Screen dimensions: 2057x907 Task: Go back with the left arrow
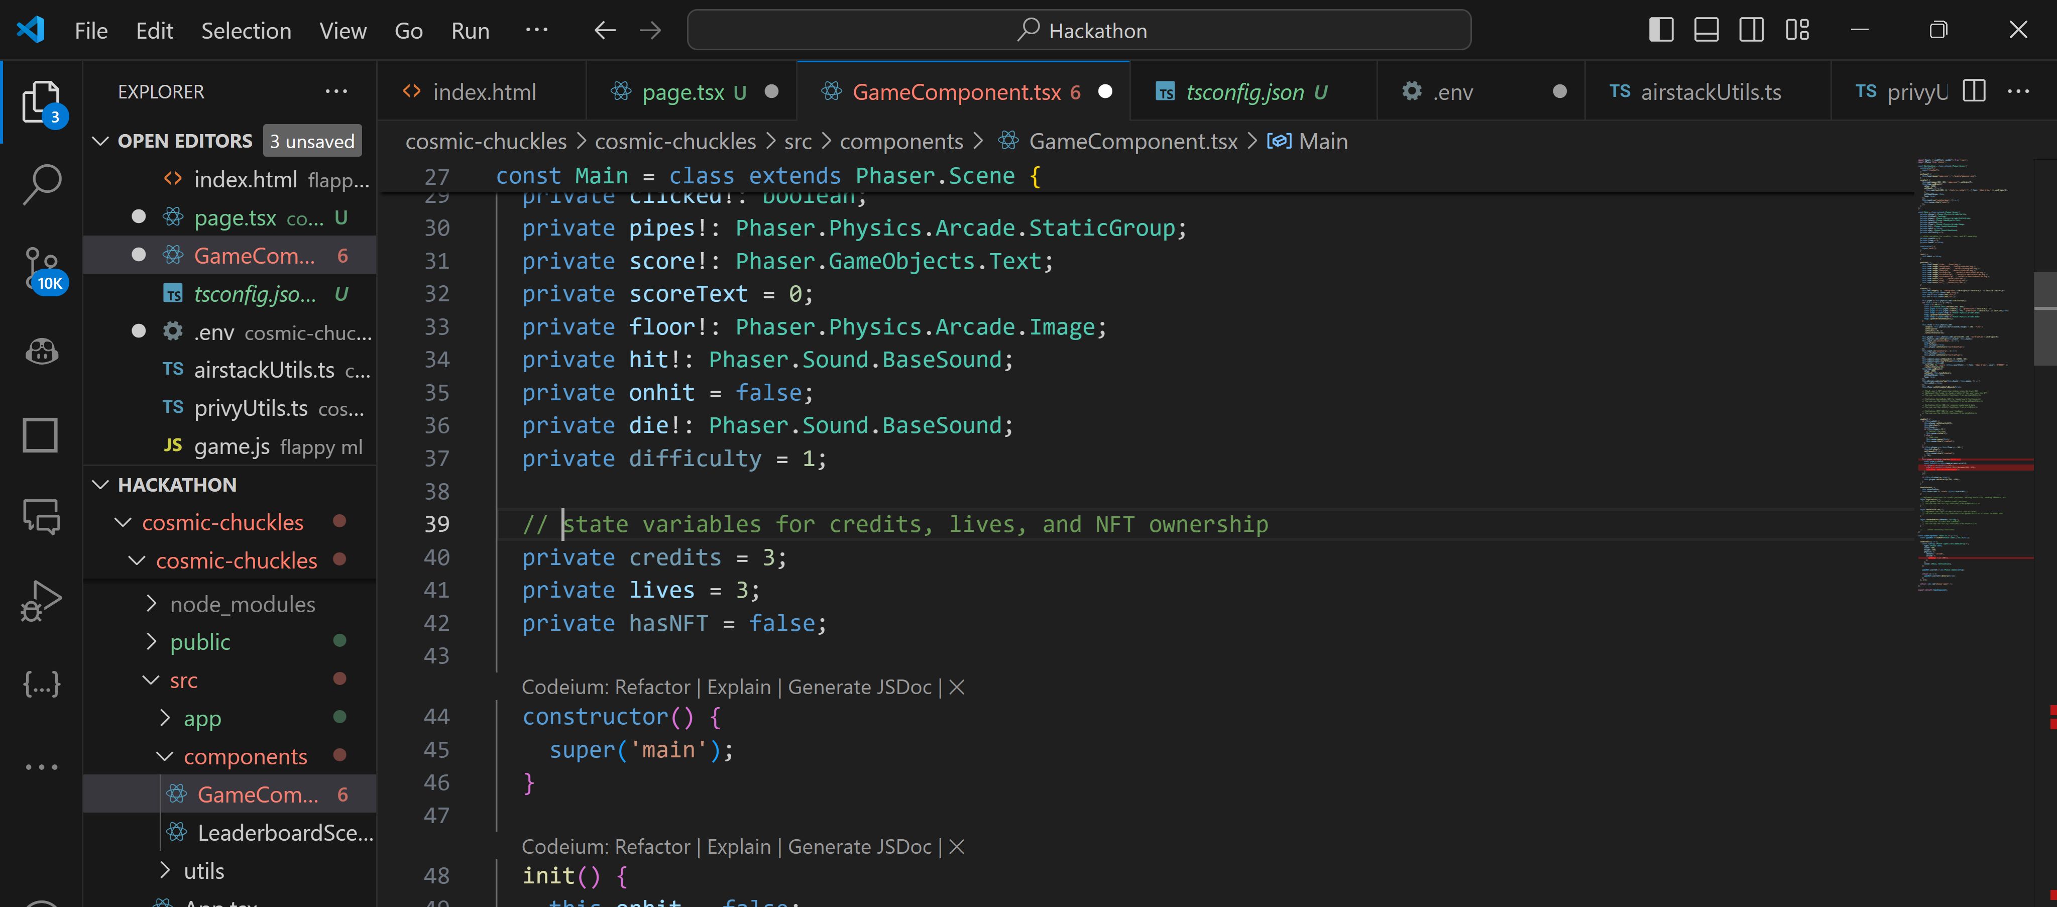point(605,30)
